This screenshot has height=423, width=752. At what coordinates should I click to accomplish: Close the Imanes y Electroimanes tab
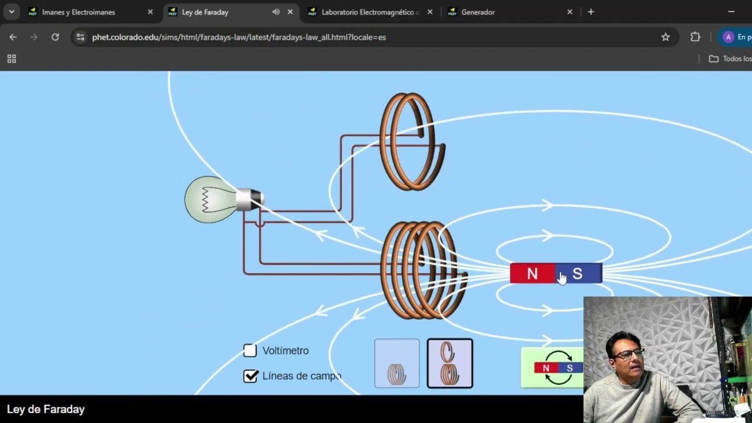tap(150, 12)
